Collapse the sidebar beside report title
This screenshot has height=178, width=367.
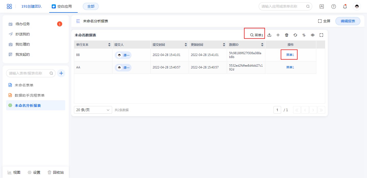pos(78,21)
